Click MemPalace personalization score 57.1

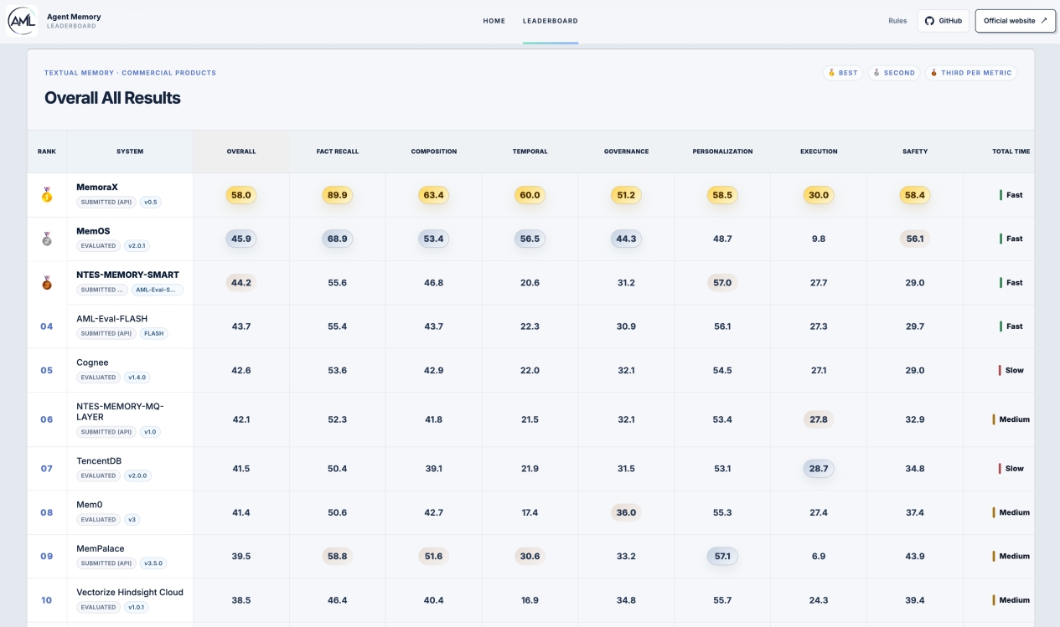coord(722,556)
